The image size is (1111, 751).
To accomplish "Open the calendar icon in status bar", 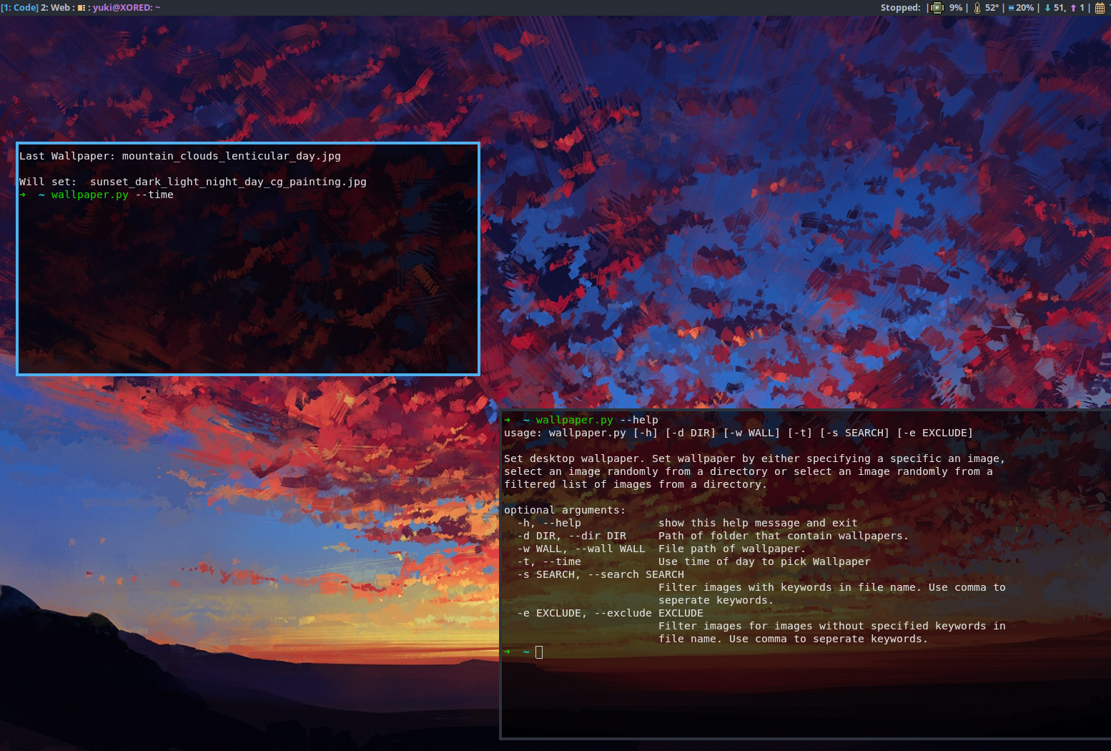I will pos(1100,8).
